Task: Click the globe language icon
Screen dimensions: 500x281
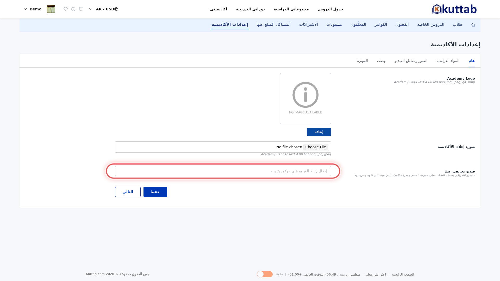Action: click(116, 9)
